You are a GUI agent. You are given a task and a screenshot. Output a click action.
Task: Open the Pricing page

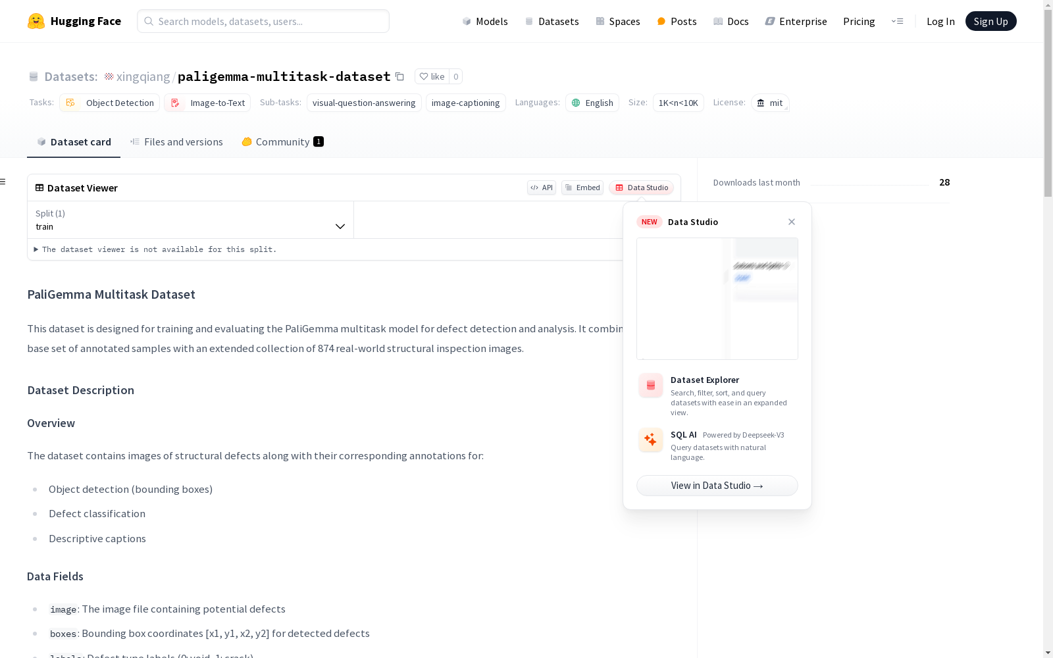859,21
